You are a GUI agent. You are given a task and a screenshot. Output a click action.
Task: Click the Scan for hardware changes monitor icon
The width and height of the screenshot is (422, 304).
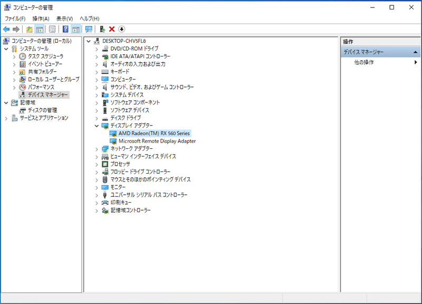89,29
